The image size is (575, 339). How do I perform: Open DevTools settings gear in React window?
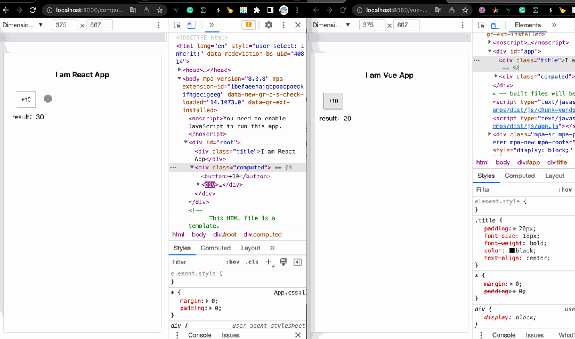coord(269,25)
